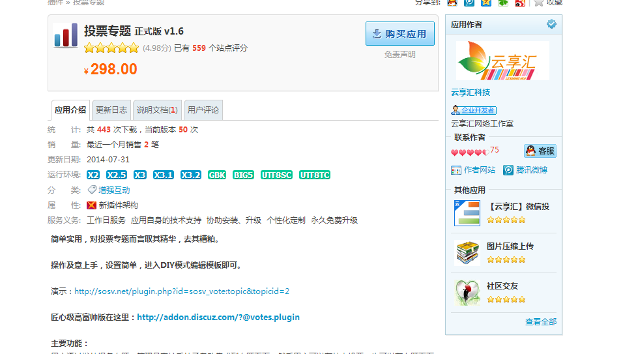This screenshot has height=354, width=623.
Task: Click the 企业开发者 badge
Action: click(474, 110)
